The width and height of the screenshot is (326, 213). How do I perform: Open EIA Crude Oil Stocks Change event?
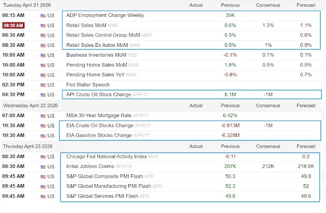coord(99,126)
